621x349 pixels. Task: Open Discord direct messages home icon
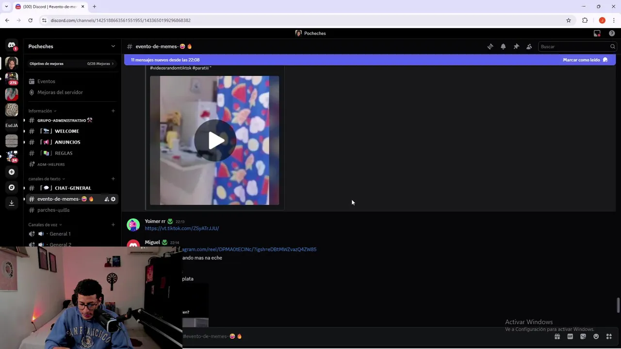tap(12, 46)
